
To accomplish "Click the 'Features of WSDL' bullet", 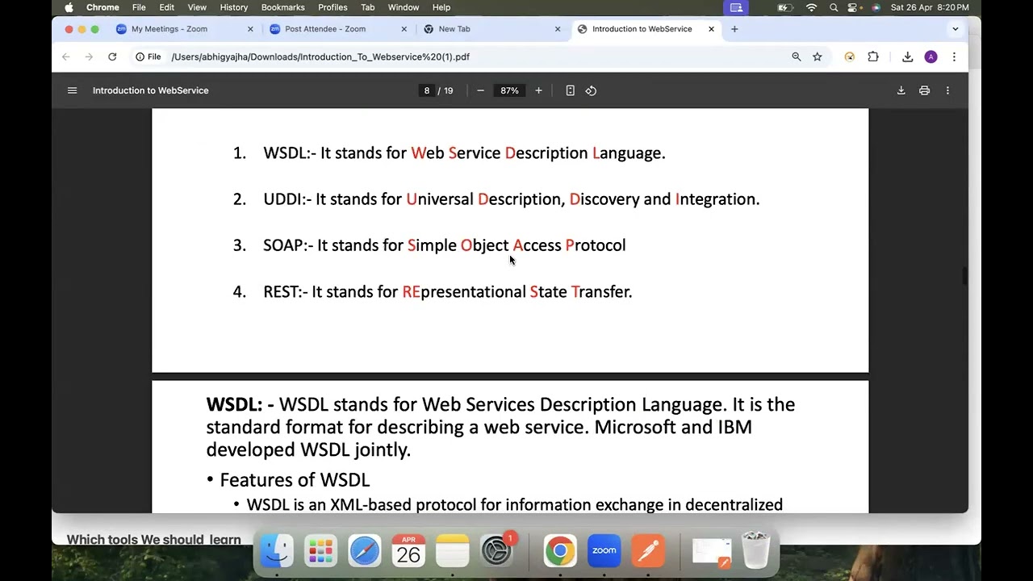I will tap(295, 480).
